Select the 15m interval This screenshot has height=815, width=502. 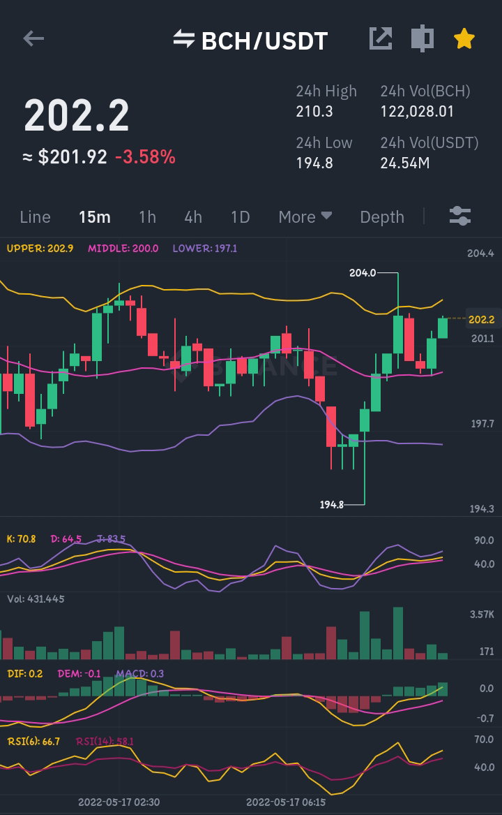(x=95, y=216)
